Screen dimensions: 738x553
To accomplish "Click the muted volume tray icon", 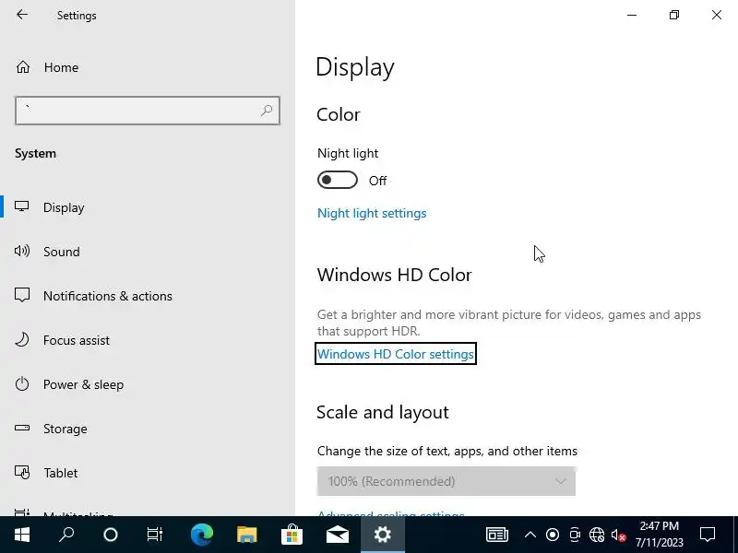I will 618,535.
